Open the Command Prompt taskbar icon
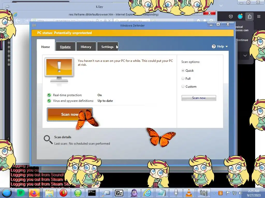Viewport: 265px width, 198px height. [92, 193]
